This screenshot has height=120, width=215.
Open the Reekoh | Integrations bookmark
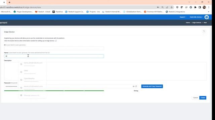coord(175,12)
